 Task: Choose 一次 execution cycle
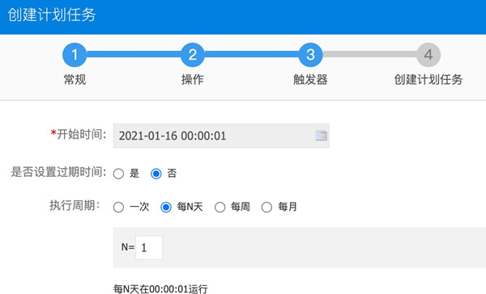tap(118, 207)
